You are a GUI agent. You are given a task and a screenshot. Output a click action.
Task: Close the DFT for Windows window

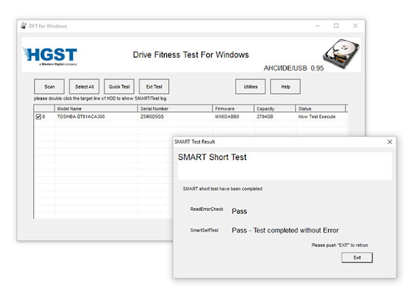click(355, 26)
